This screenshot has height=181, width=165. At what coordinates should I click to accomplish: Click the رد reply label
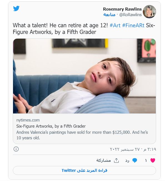[x=127, y=161]
